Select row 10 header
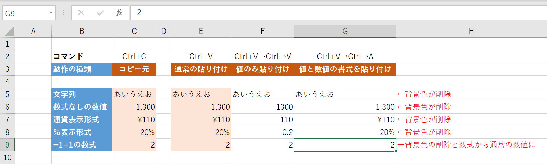This screenshot has width=547, height=164. [7, 157]
